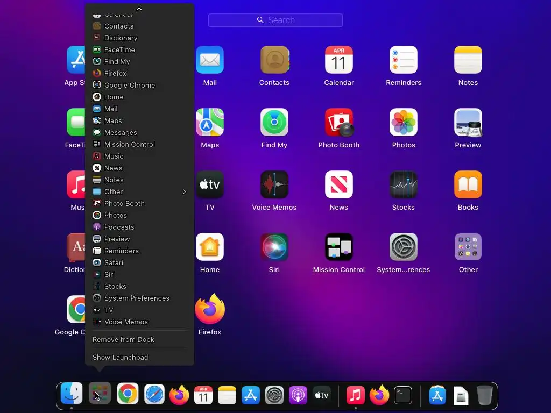Select Find My in the Dock menu
551x413 pixels.
pyautogui.click(x=139, y=61)
